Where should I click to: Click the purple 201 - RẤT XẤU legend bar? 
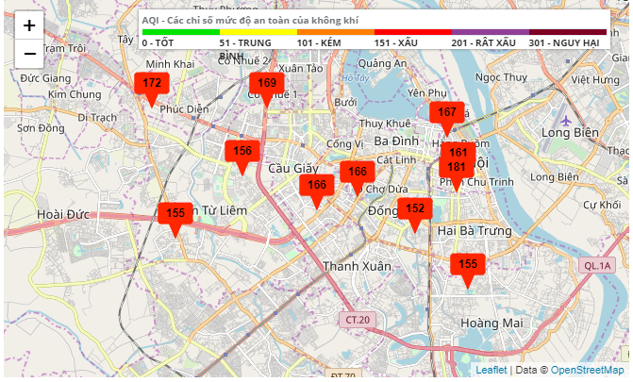tap(490, 33)
